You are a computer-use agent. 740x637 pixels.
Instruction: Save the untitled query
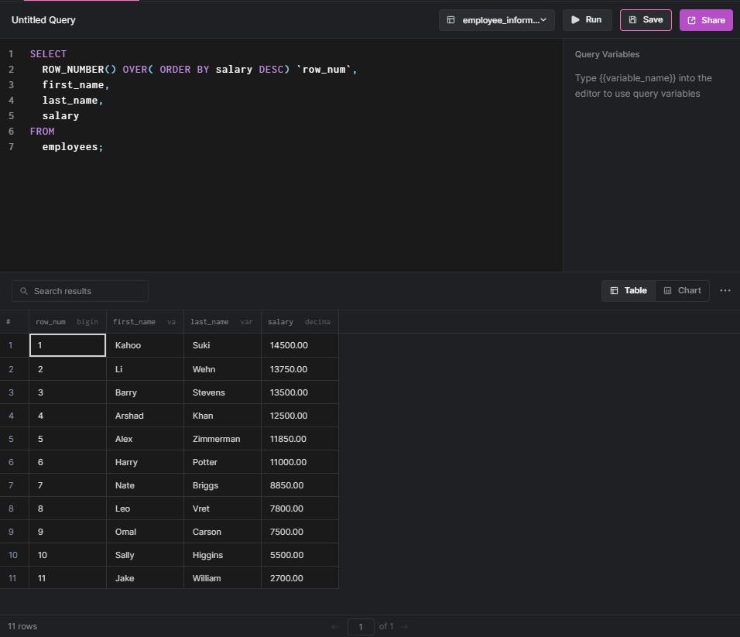pos(645,20)
